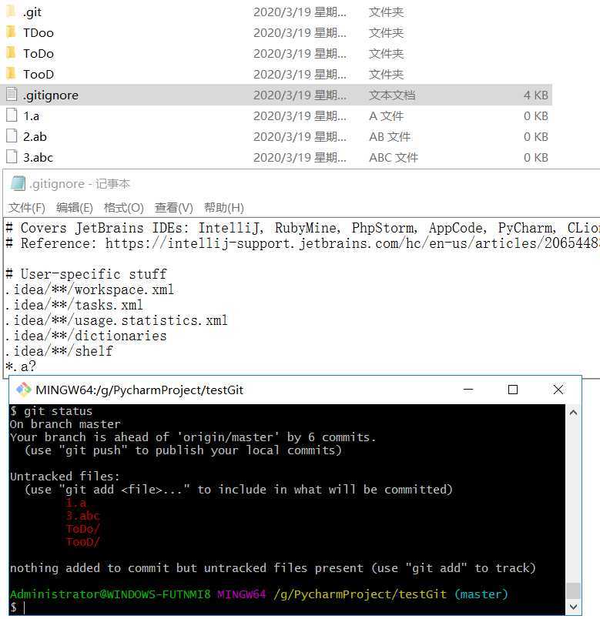Viewport: 600px width, 619px height.
Task: Click the (master) branch label in prompt
Action: click(x=481, y=594)
